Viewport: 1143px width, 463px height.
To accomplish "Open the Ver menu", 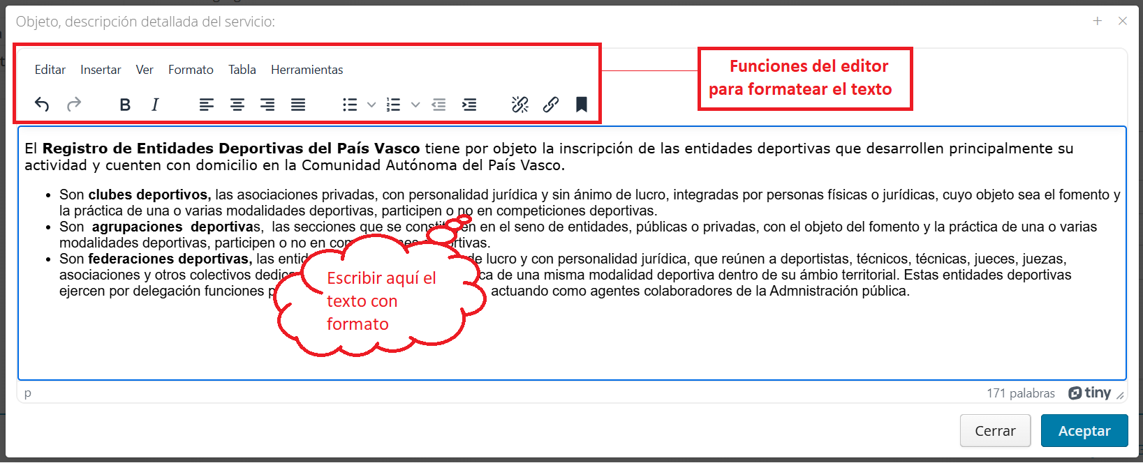I will tap(145, 70).
